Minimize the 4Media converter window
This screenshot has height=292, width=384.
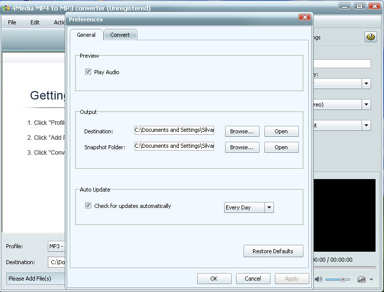(x=345, y=6)
